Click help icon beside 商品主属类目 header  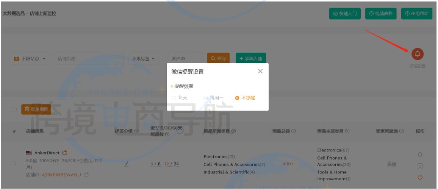pos(347,131)
